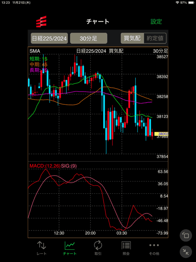The image size is (196, 262).
Task: Open 設定 chart settings
Action: tap(156, 22)
